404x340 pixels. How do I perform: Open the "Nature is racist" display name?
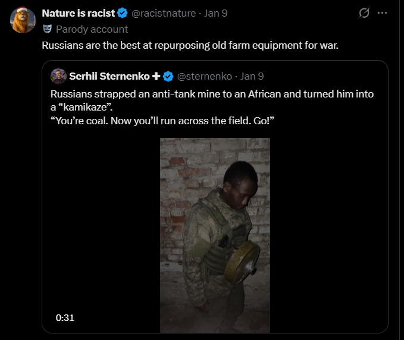(78, 13)
